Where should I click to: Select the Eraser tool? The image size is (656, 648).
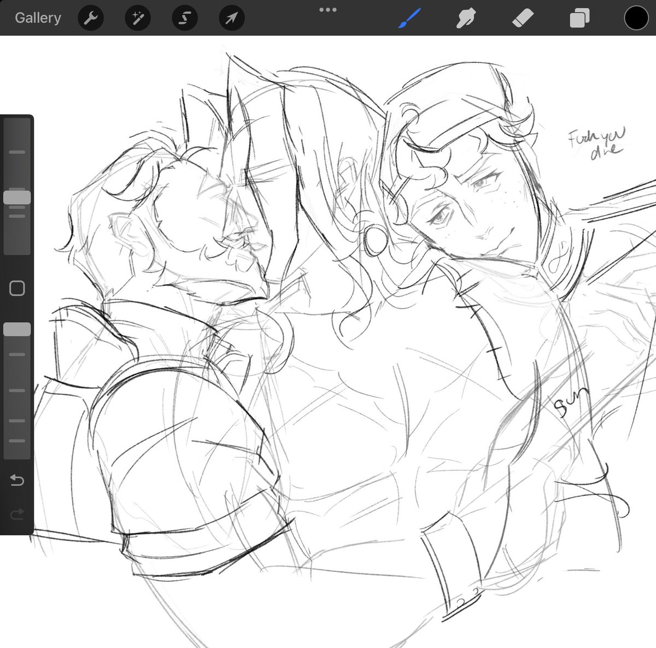pos(522,19)
